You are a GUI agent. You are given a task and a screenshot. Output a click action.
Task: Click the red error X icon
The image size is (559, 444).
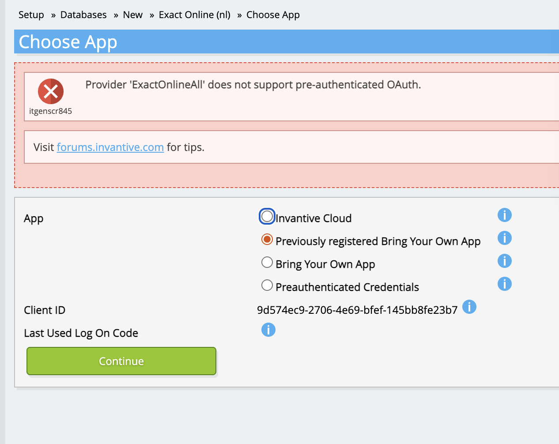coord(51,91)
